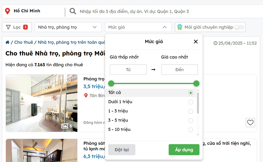263x162 pixels.
Task: Click the professional broker badge icon
Action: (x=180, y=27)
